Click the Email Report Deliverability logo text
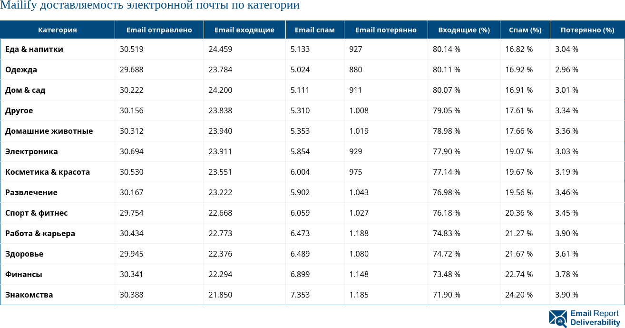Image resolution: width=625 pixels, height=328 pixels. [595, 318]
